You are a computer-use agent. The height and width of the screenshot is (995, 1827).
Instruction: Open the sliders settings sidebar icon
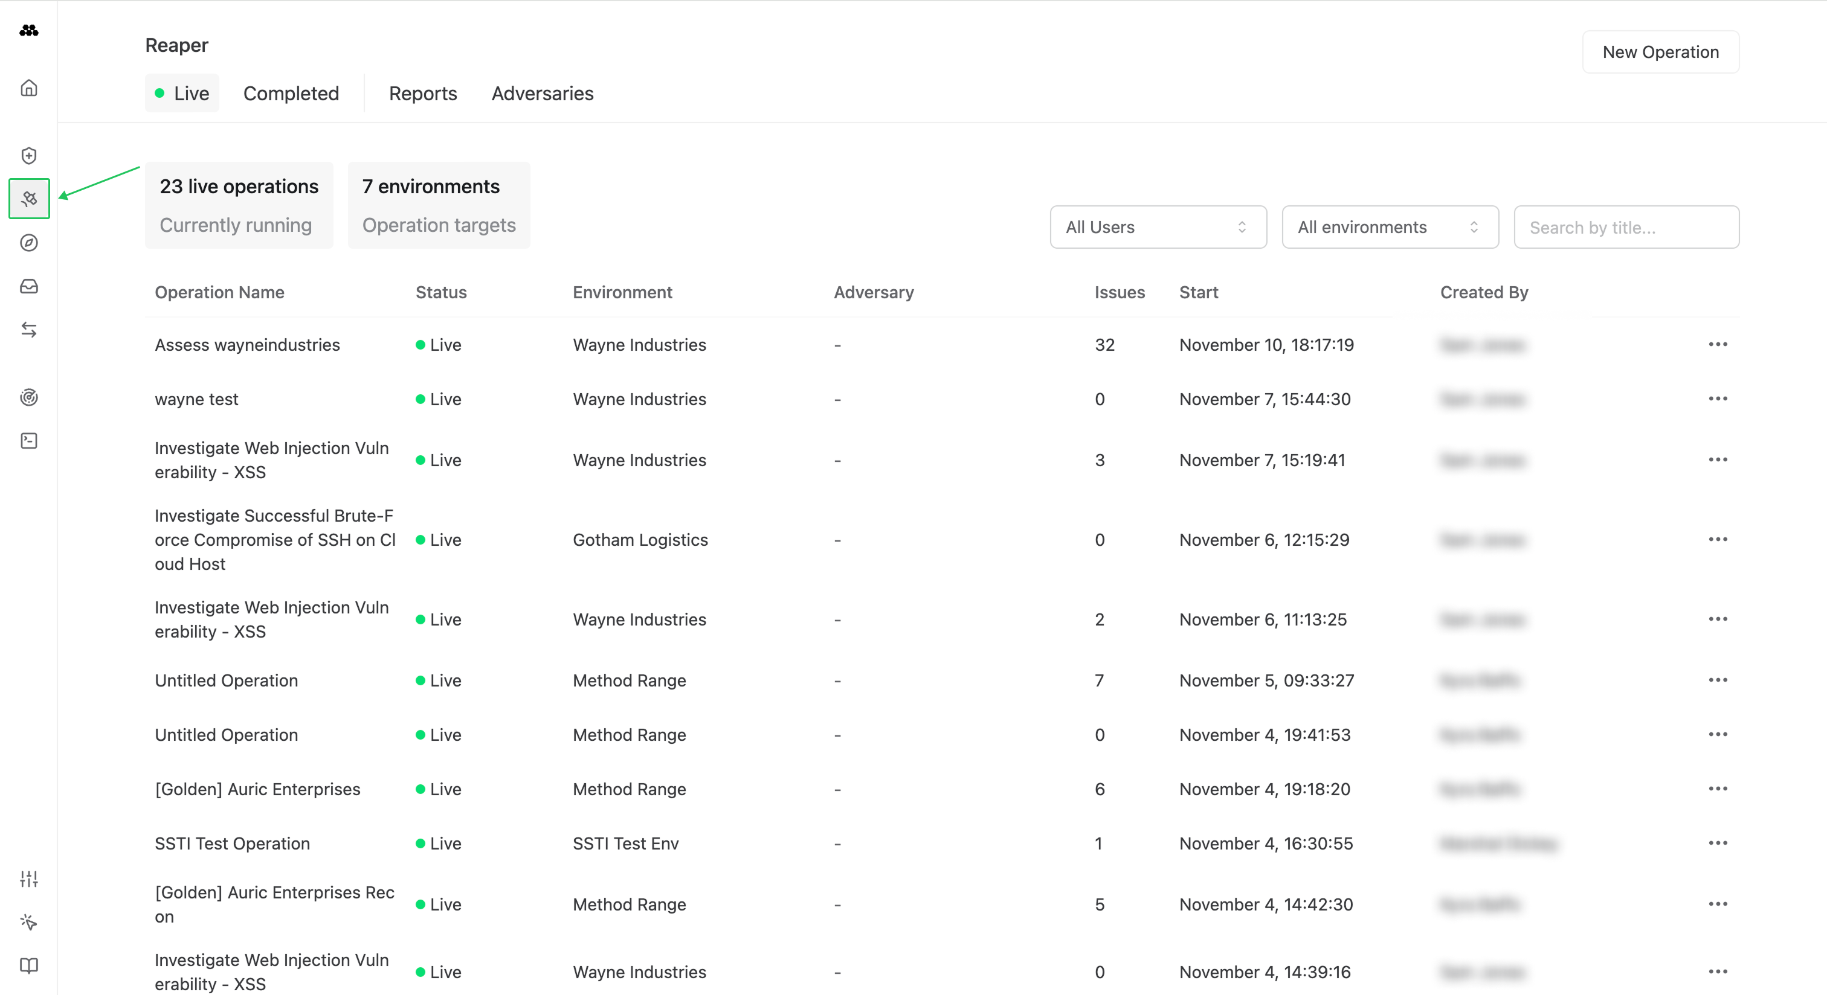pos(29,878)
